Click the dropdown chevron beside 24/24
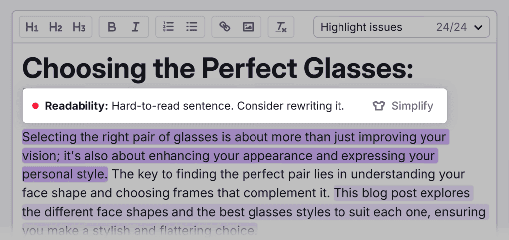 pos(478,27)
